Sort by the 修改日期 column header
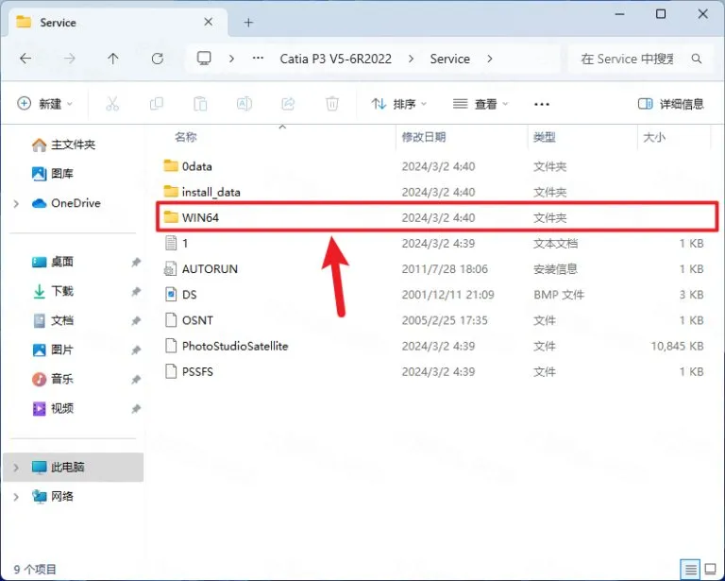 pyautogui.click(x=424, y=137)
